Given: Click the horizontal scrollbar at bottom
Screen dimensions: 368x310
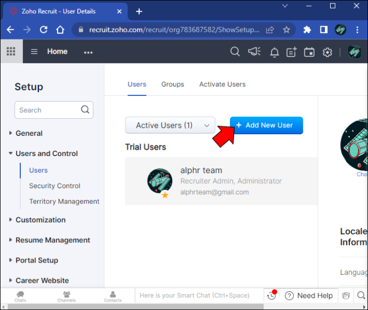Looking at the screenshot, I should point(135,306).
